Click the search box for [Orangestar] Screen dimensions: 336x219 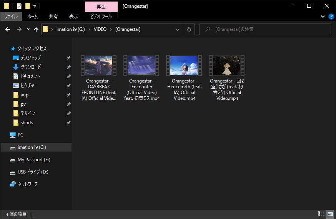coord(265,29)
